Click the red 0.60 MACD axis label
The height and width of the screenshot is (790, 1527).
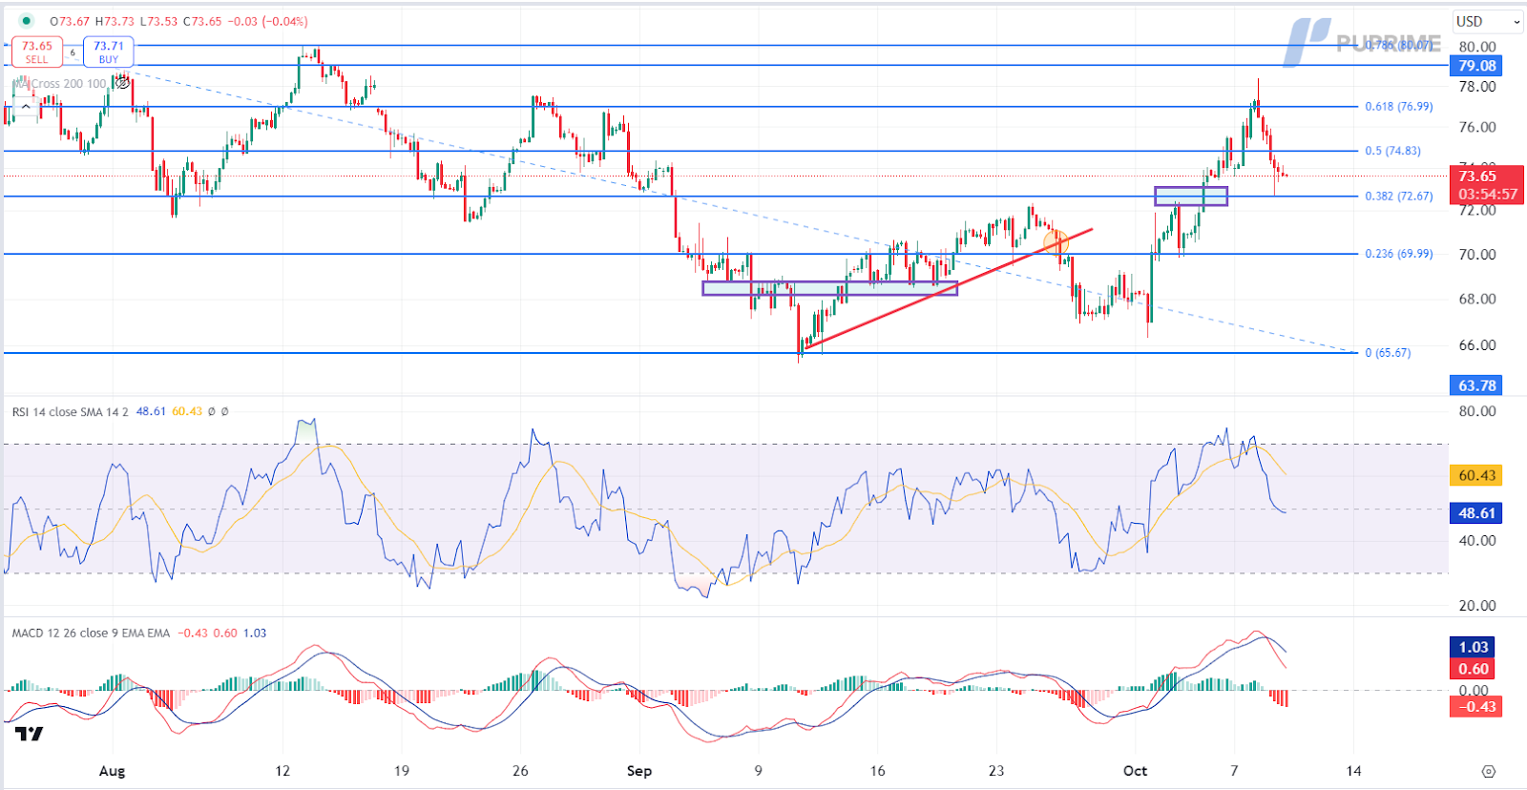(1473, 669)
